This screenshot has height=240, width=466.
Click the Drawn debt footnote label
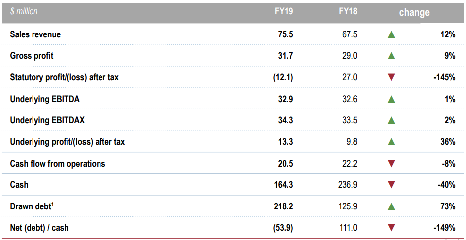click(32, 206)
